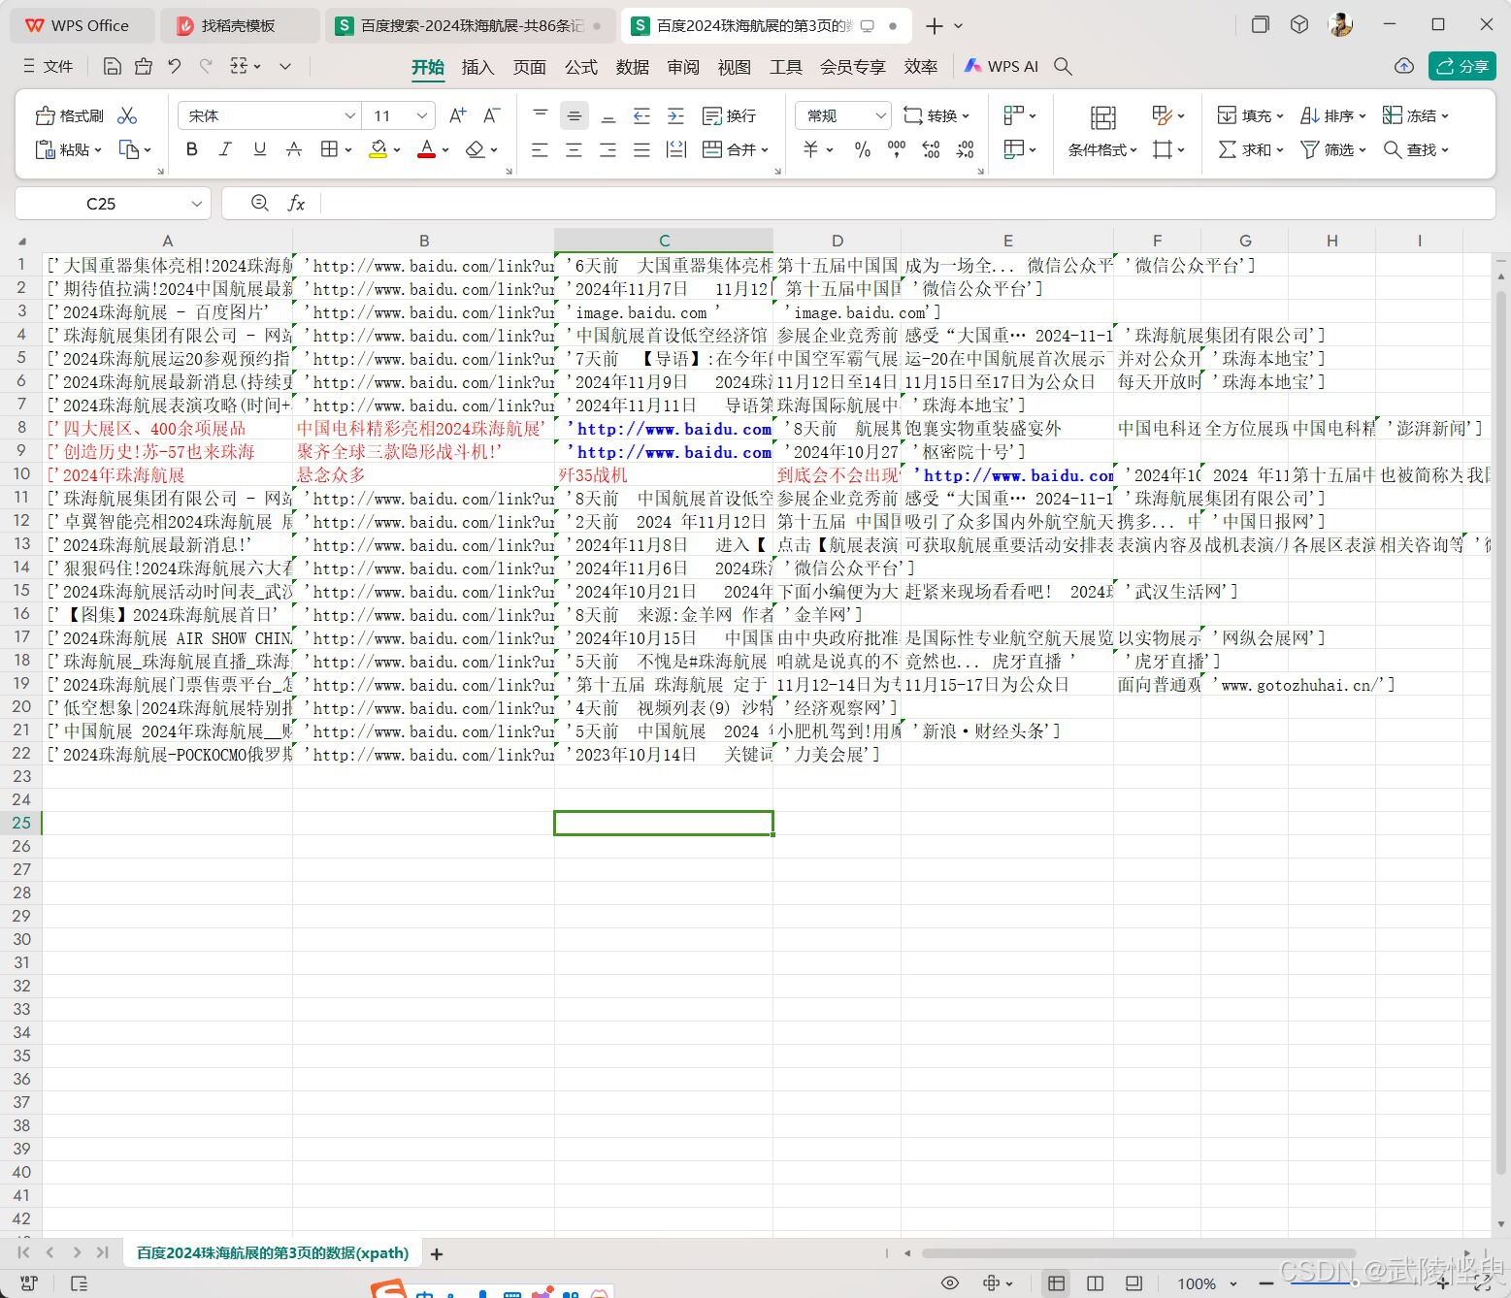
Task: Click AutoSum (求和) button
Action: pyautogui.click(x=1251, y=149)
